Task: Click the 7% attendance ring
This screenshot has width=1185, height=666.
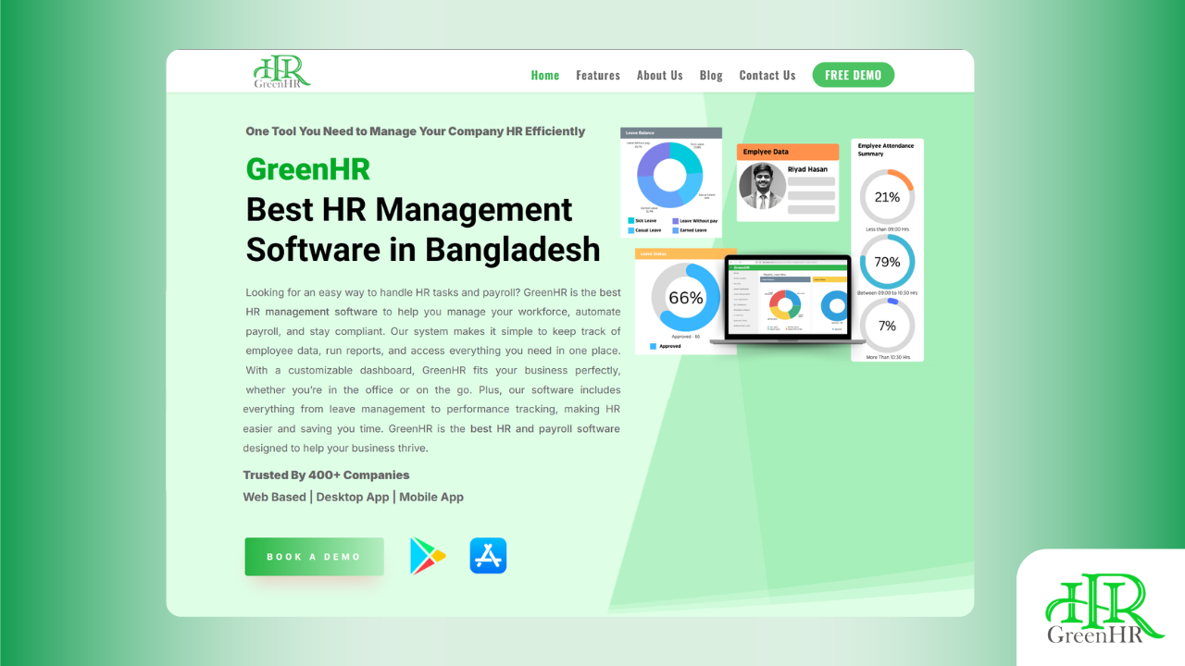Action: (x=887, y=326)
